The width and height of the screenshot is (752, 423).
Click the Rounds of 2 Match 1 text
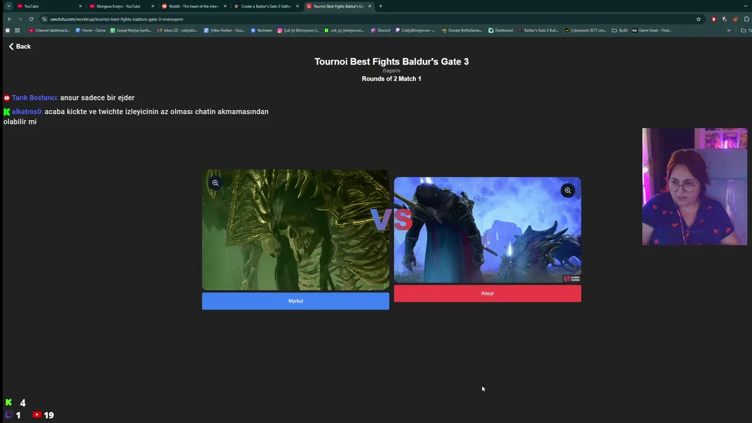(391, 79)
